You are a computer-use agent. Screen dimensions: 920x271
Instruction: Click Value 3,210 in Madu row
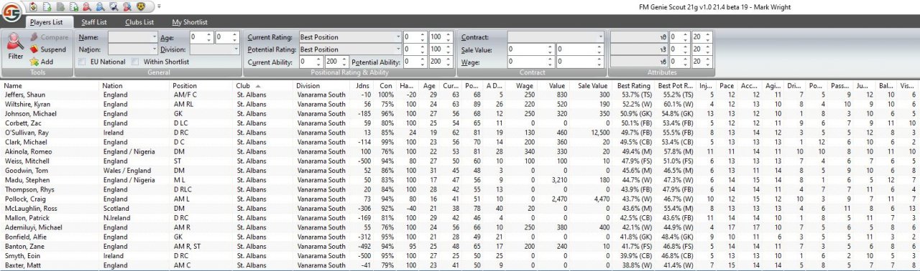coord(558,180)
